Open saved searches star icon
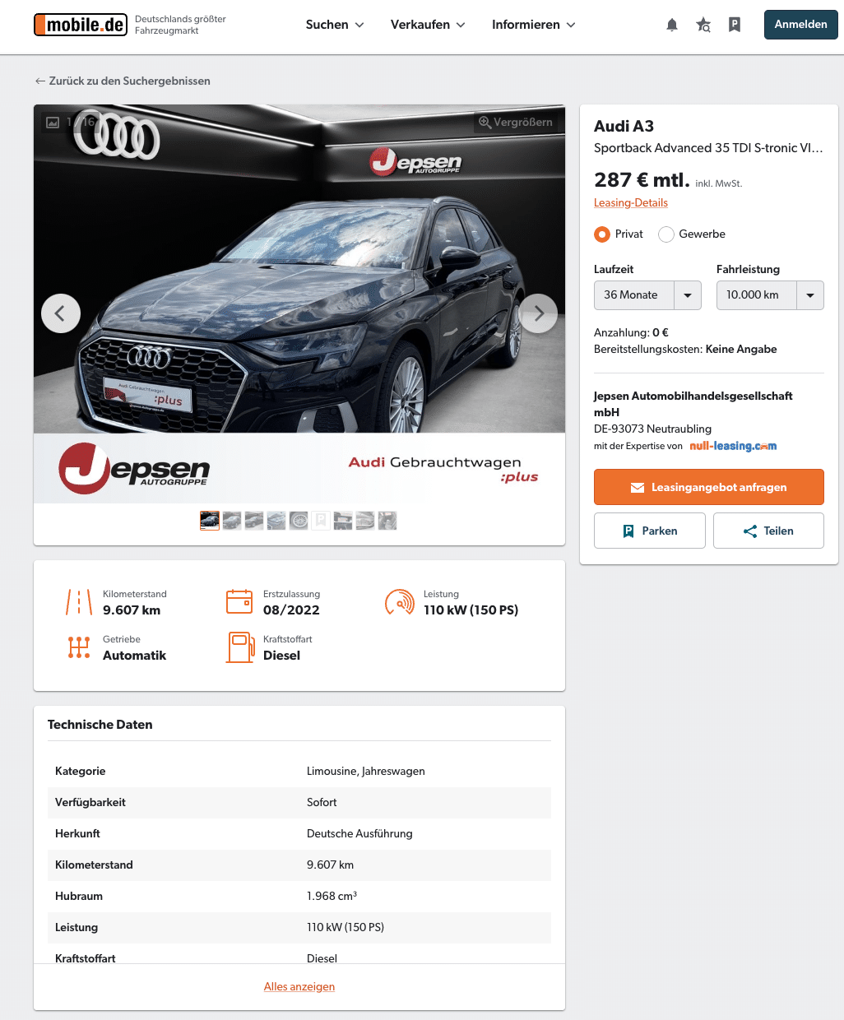 tap(703, 25)
